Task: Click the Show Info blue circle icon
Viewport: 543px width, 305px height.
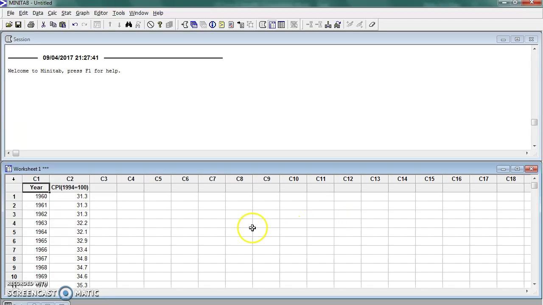Action: 213,25
